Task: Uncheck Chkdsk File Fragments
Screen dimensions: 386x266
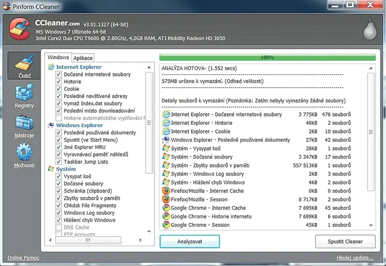Action: click(58, 205)
